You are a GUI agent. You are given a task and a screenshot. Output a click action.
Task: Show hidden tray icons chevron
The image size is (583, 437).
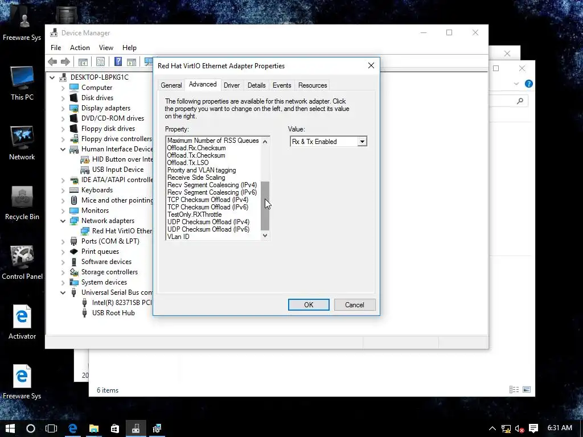pos(492,428)
